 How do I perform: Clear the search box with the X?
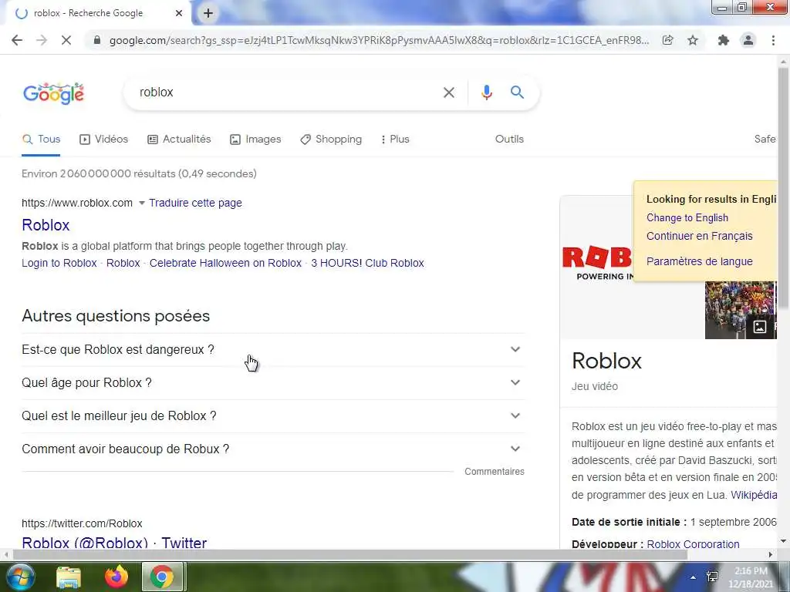[448, 92]
